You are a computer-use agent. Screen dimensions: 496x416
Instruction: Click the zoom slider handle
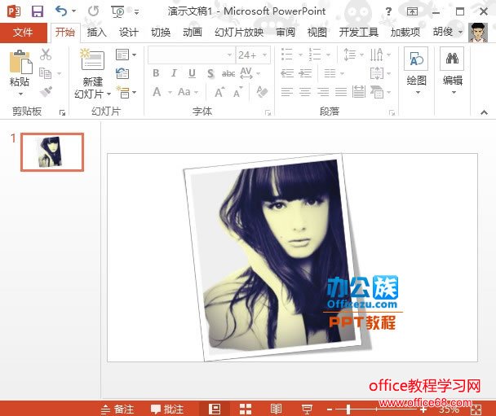(x=348, y=409)
